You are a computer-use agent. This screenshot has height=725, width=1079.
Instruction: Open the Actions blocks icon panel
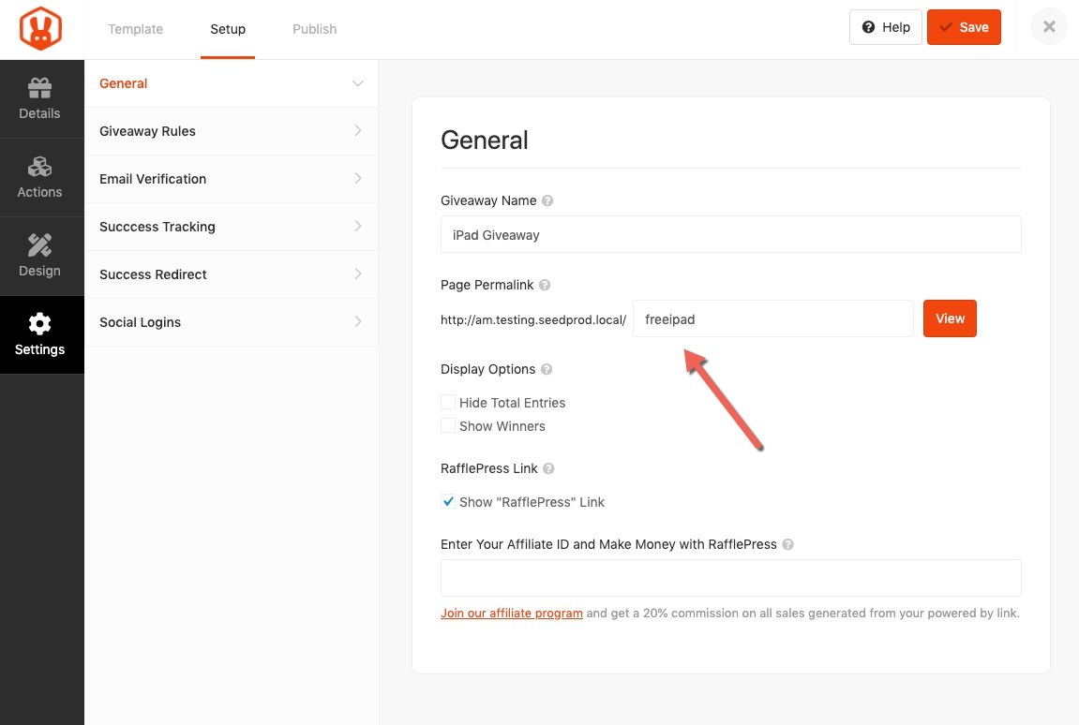pyautogui.click(x=40, y=177)
